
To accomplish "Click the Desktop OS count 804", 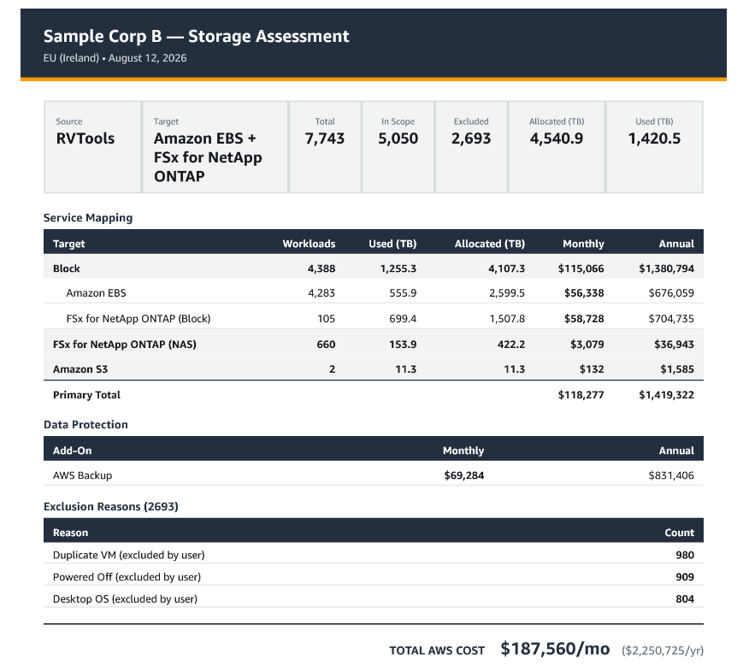I will pyautogui.click(x=685, y=598).
